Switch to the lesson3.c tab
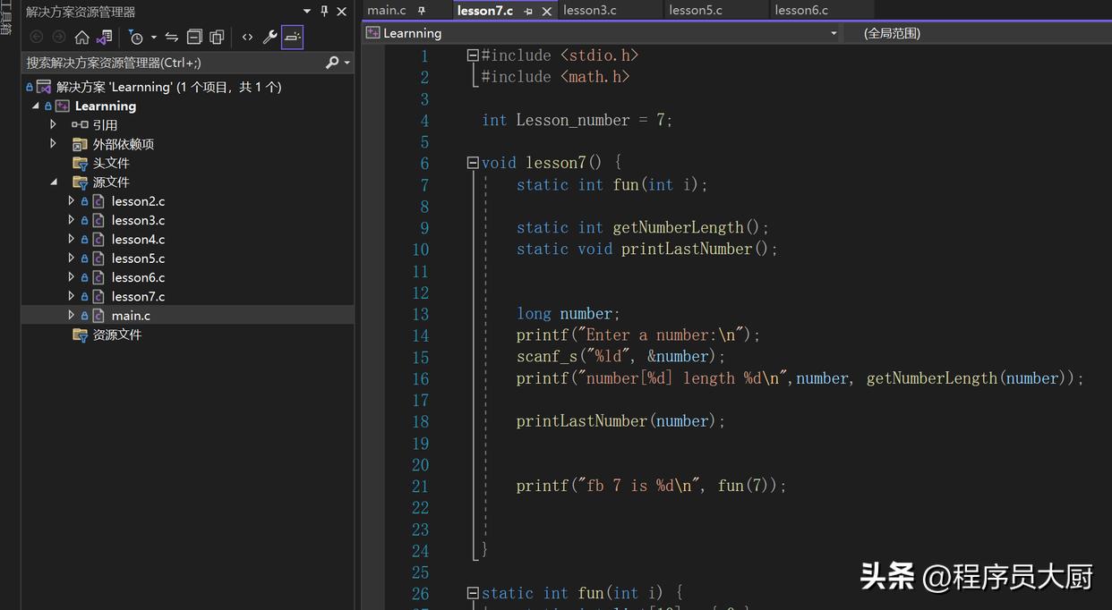This screenshot has width=1112, height=610. tap(589, 11)
